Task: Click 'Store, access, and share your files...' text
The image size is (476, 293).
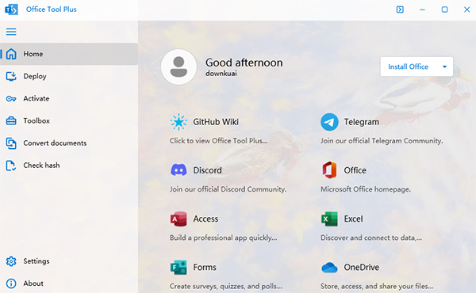Action: [x=377, y=286]
